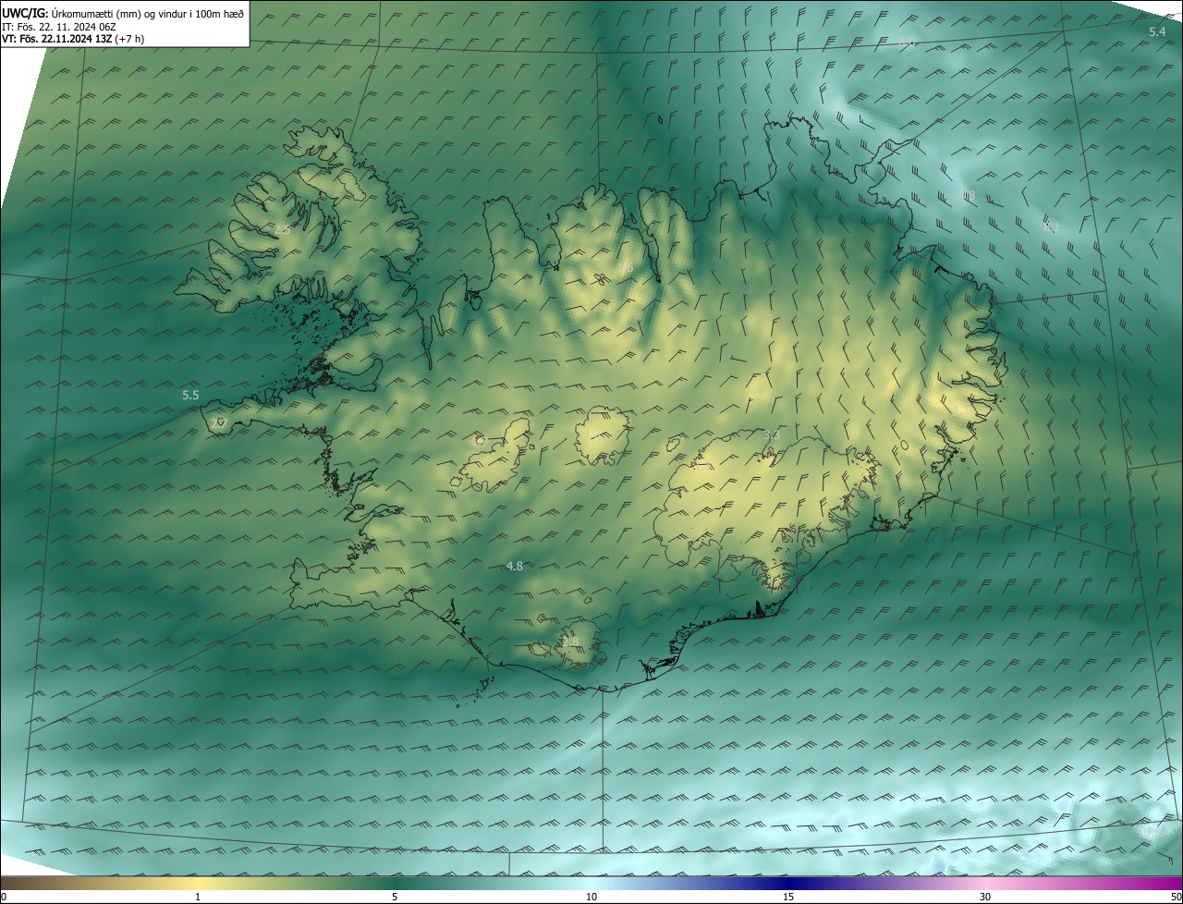1183x904 pixels.
Task: Click the 5.4 value in the map's northeast corner
Action: [x=1157, y=32]
